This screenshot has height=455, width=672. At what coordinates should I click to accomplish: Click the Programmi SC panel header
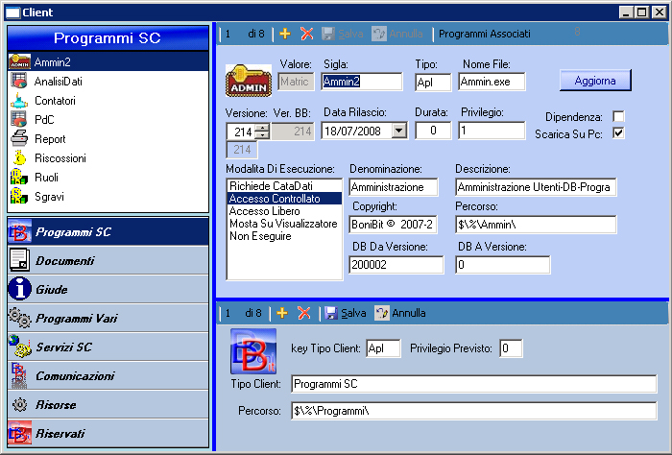(108, 38)
